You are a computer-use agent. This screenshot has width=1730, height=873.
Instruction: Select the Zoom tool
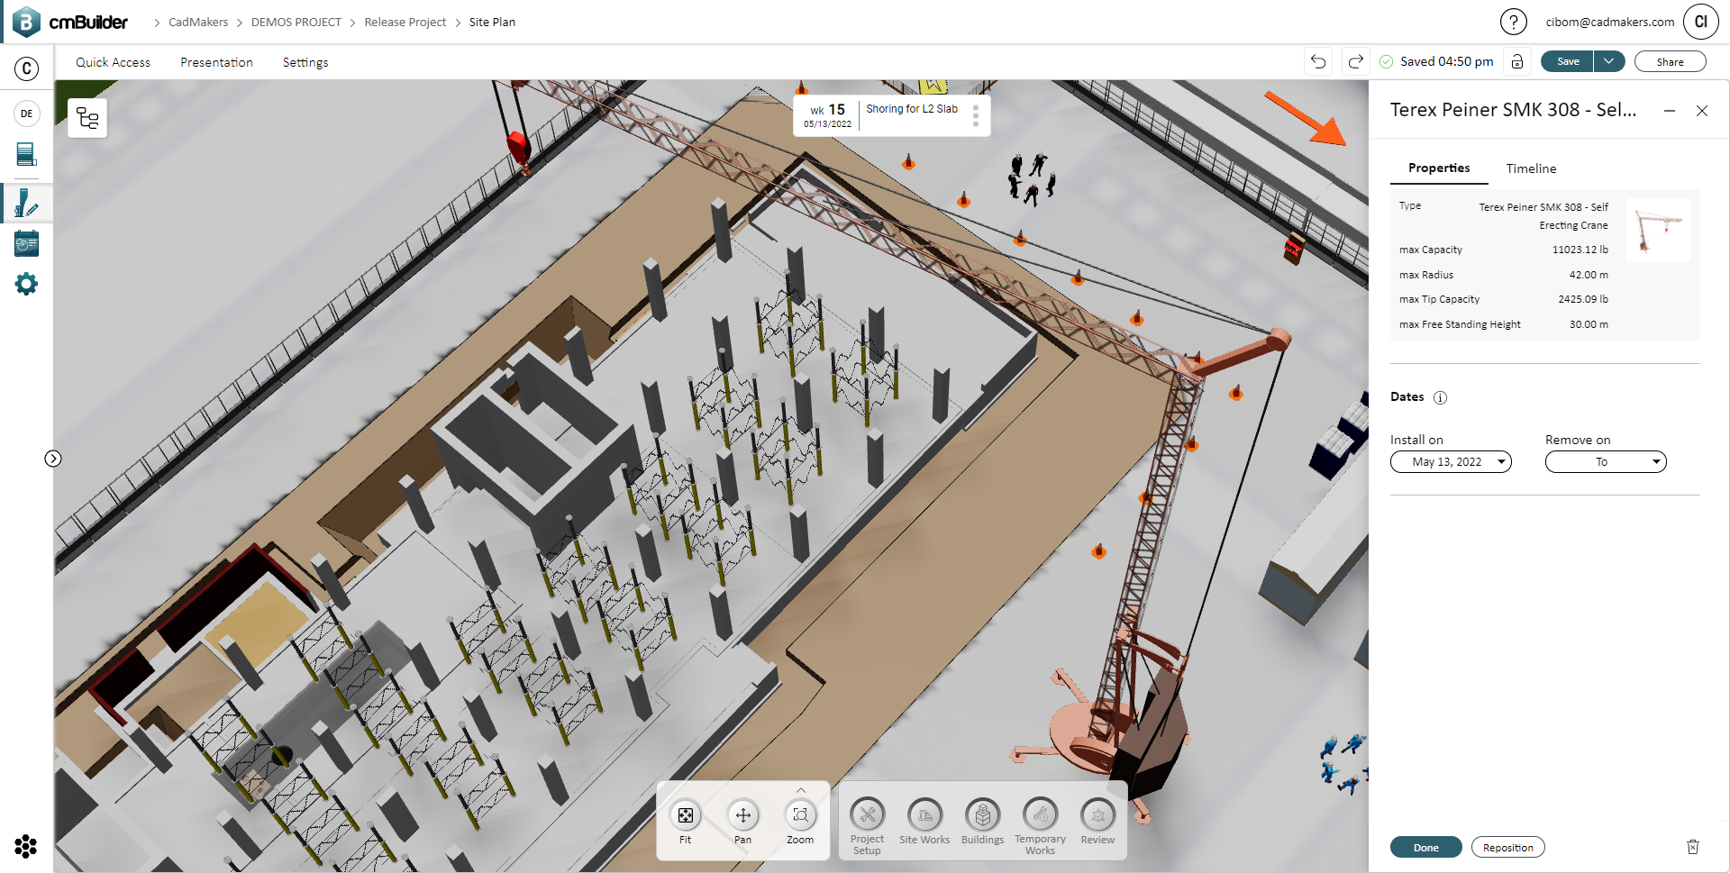(x=800, y=822)
